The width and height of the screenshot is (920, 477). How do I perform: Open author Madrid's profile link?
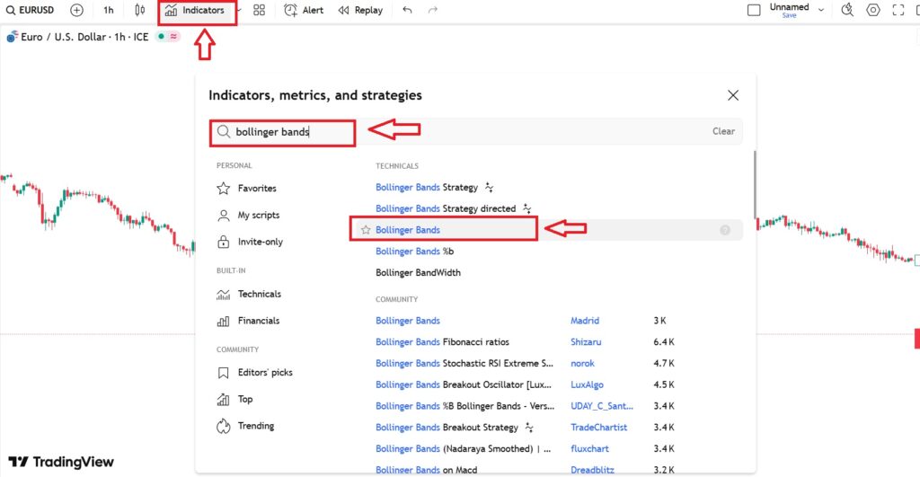(584, 321)
